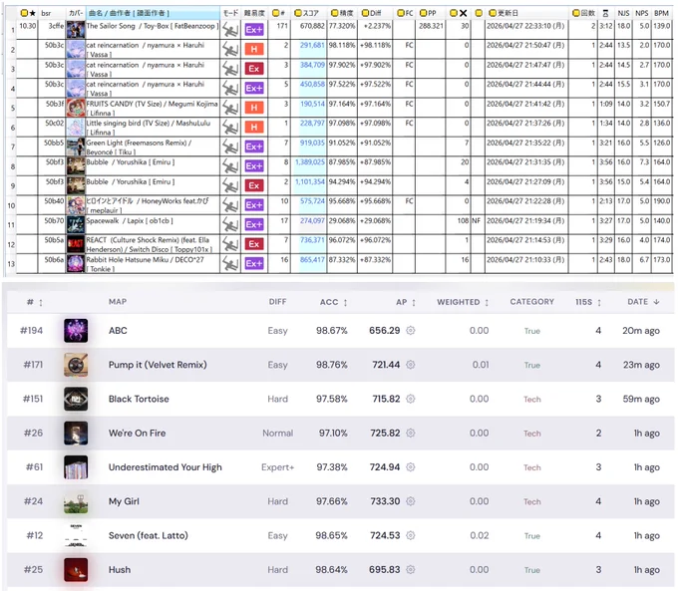The width and height of the screenshot is (678, 591).
Task: Sort by the 回数 column header
Action: (583, 13)
